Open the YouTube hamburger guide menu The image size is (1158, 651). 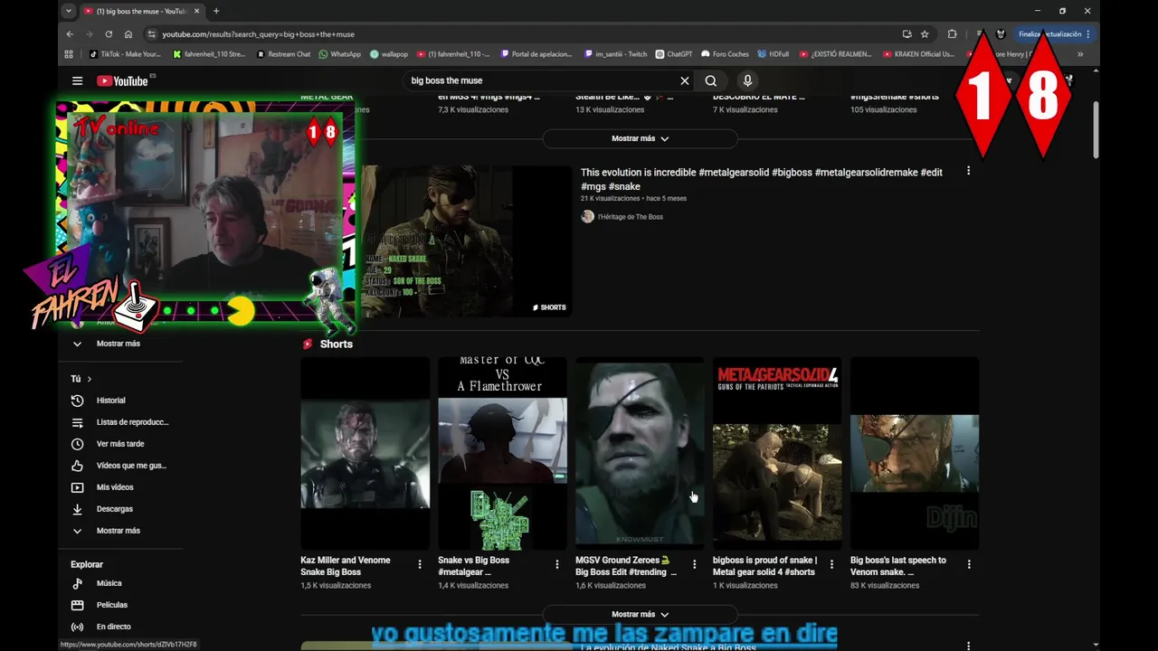pos(77,80)
